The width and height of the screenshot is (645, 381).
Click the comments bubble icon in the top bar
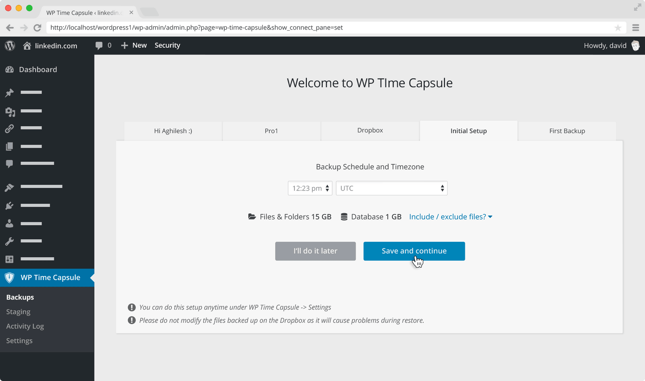click(99, 45)
